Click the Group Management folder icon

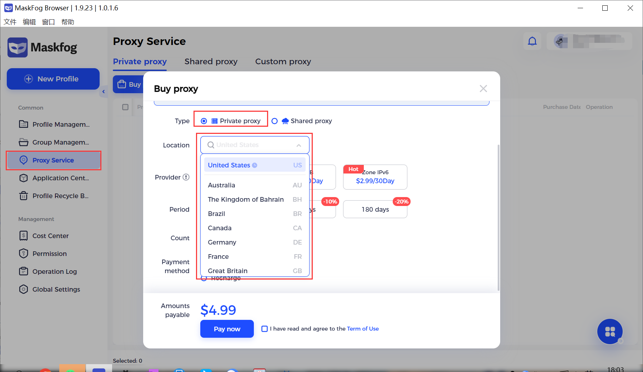24,142
